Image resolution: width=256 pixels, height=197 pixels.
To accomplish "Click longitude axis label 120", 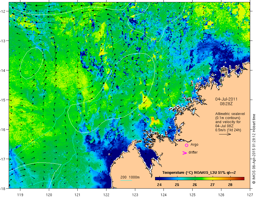I will click(49, 195).
